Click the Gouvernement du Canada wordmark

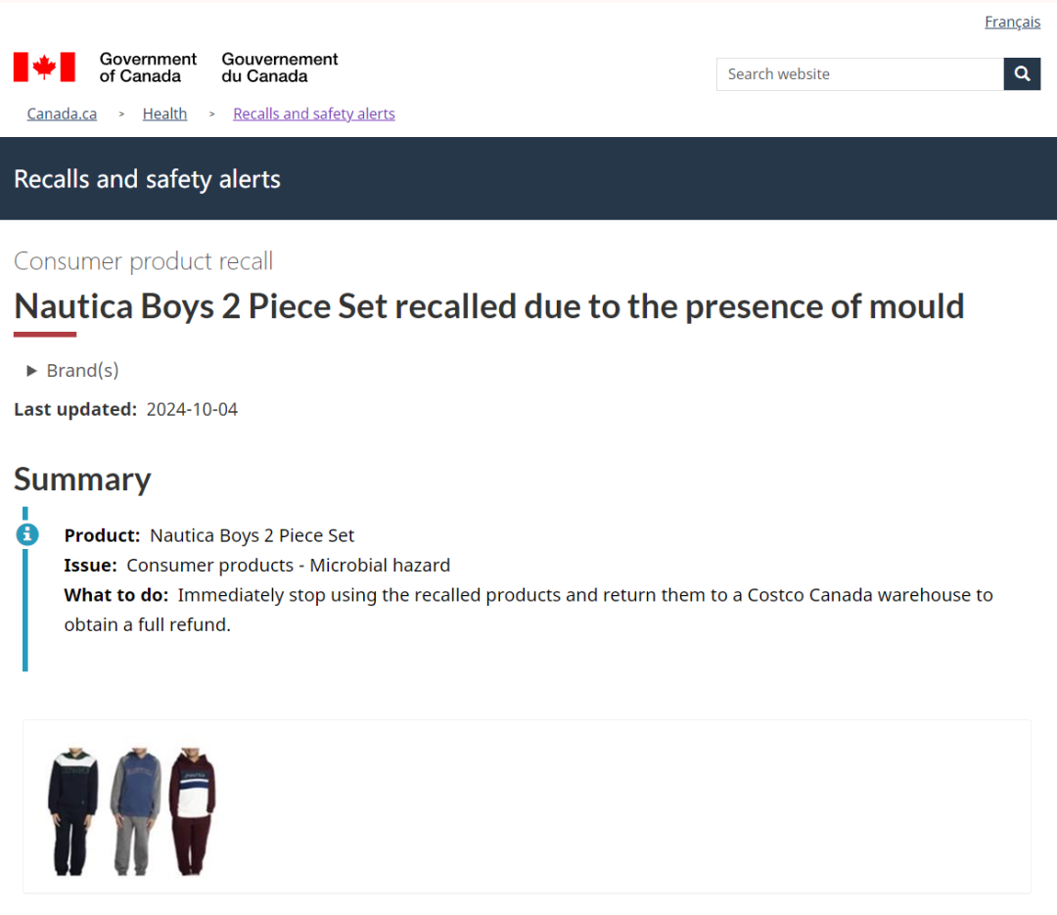point(280,68)
